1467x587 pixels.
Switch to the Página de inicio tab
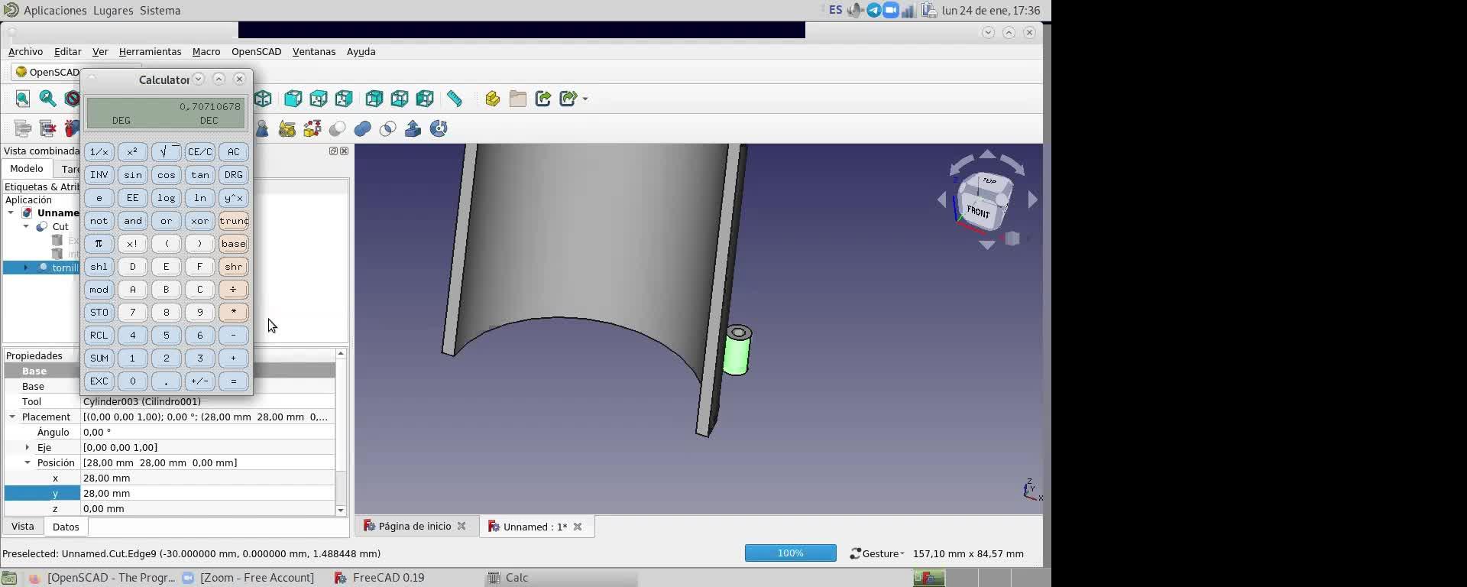tap(415, 527)
